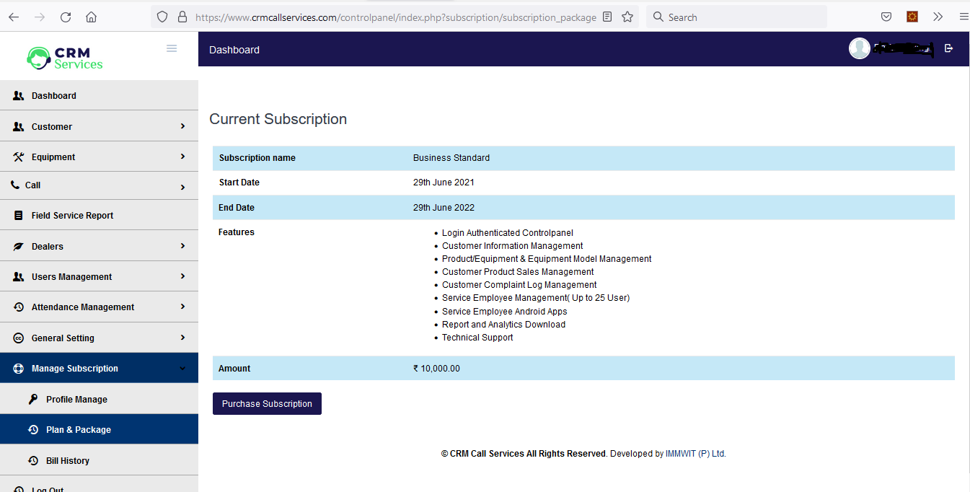The image size is (970, 492).
Task: Click the user avatar in header
Action: pos(859,48)
